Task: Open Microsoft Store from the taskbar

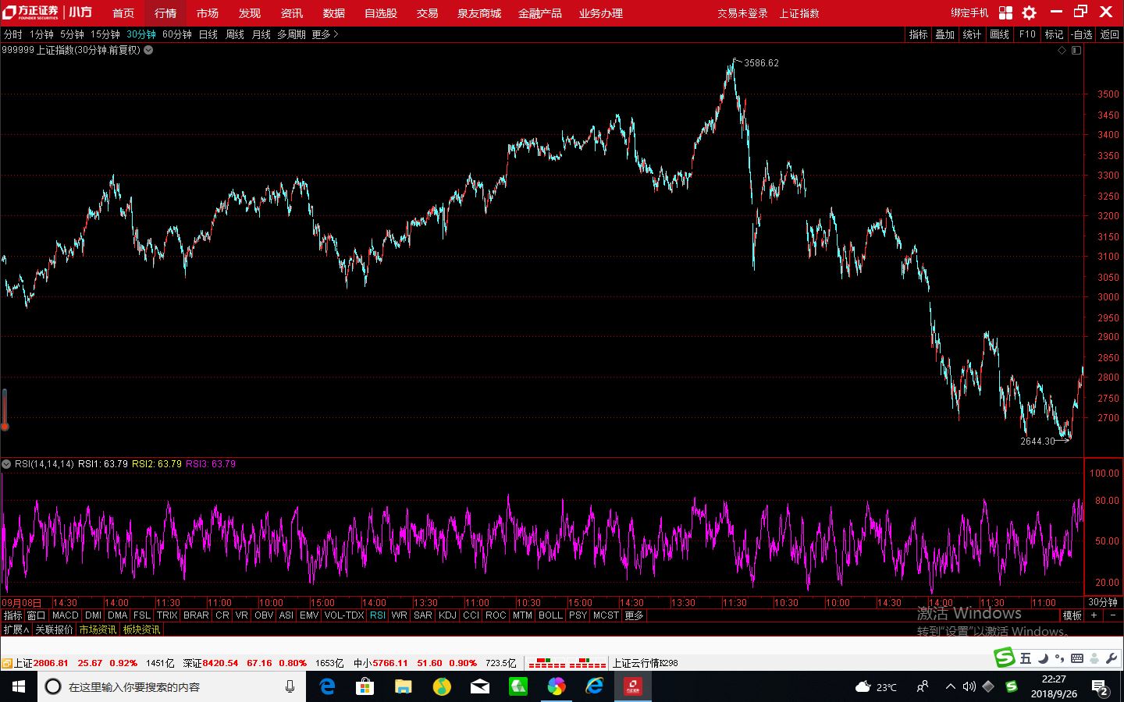Action: coord(365,686)
